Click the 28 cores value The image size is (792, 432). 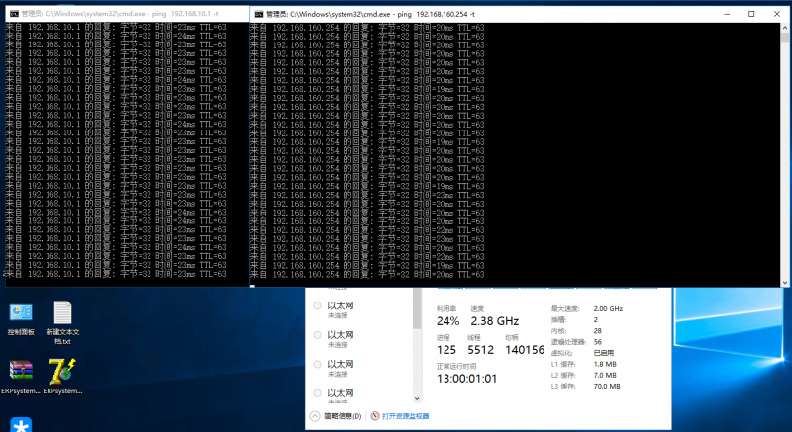point(598,331)
